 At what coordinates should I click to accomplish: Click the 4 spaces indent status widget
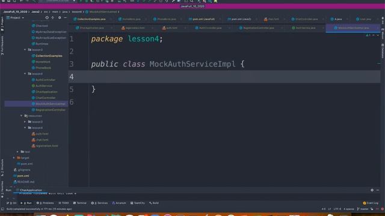349,209
